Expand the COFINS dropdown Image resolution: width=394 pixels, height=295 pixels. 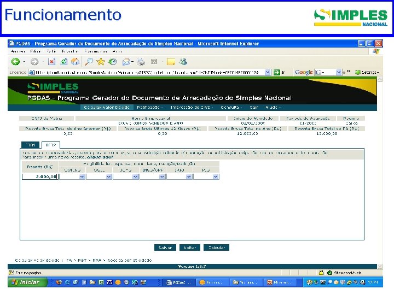82,176
